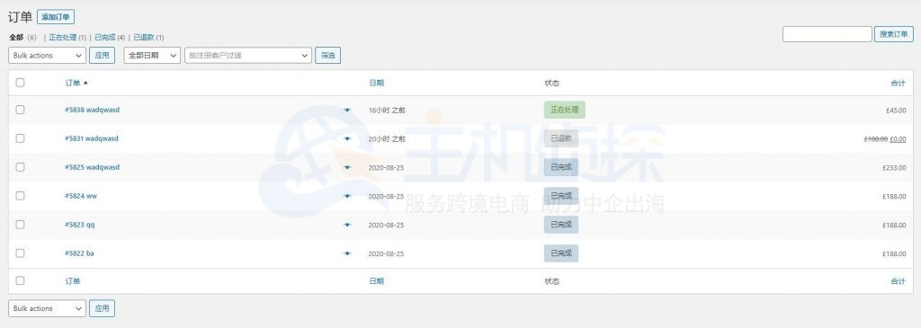Screen dimensions: 921x328
Task: Open order #5823 qq
Action: [80, 225]
